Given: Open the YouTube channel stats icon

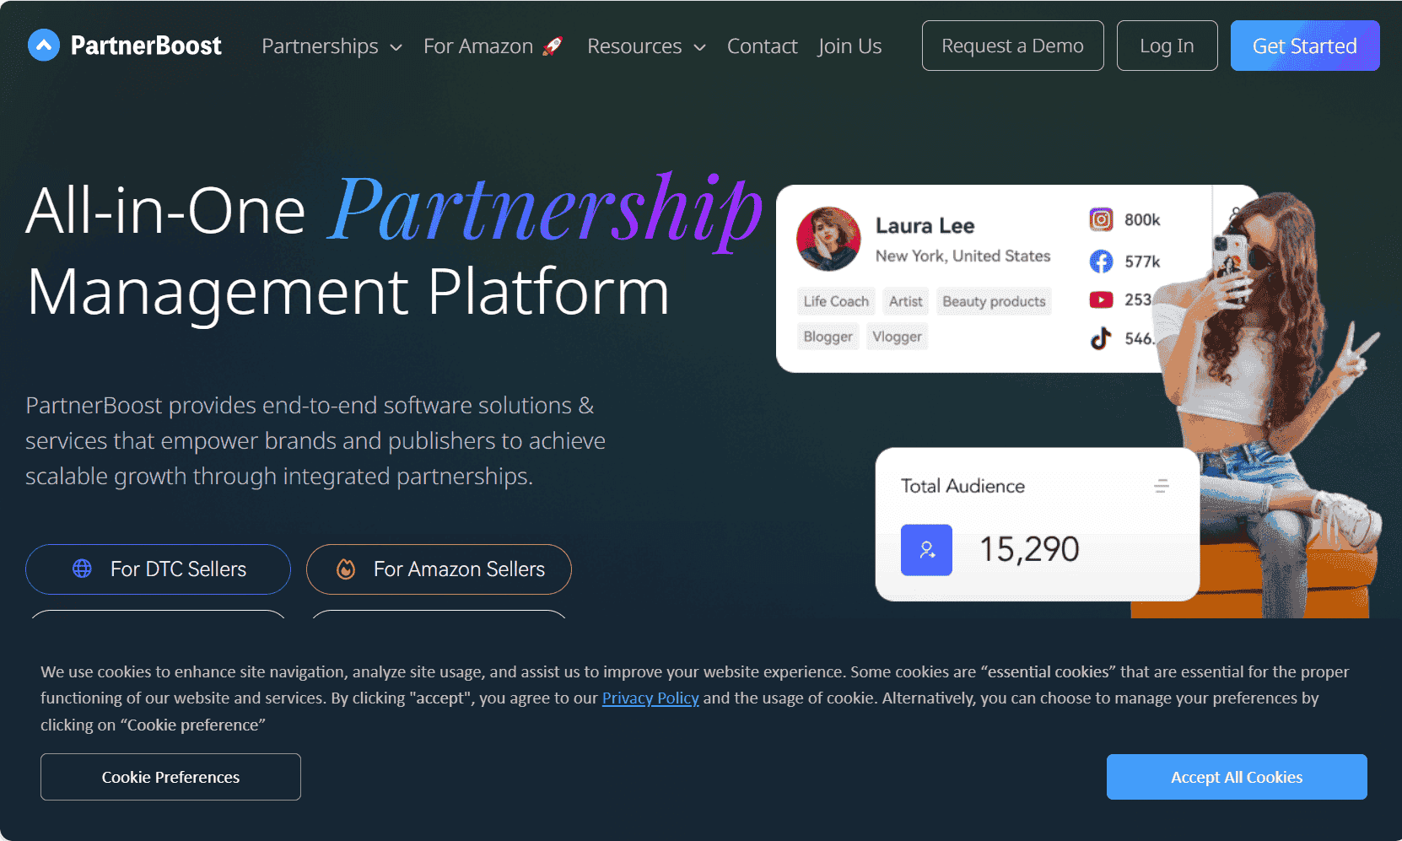Looking at the screenshot, I should [x=1101, y=299].
